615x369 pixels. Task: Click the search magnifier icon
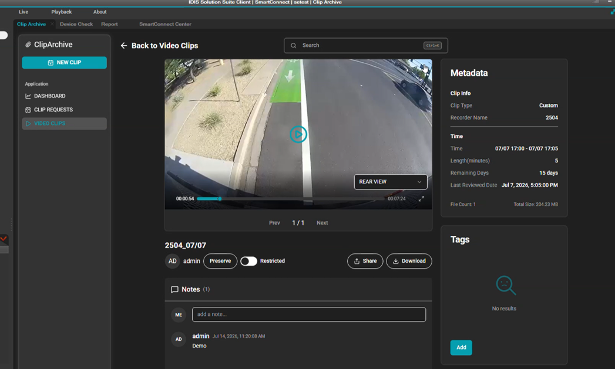293,45
